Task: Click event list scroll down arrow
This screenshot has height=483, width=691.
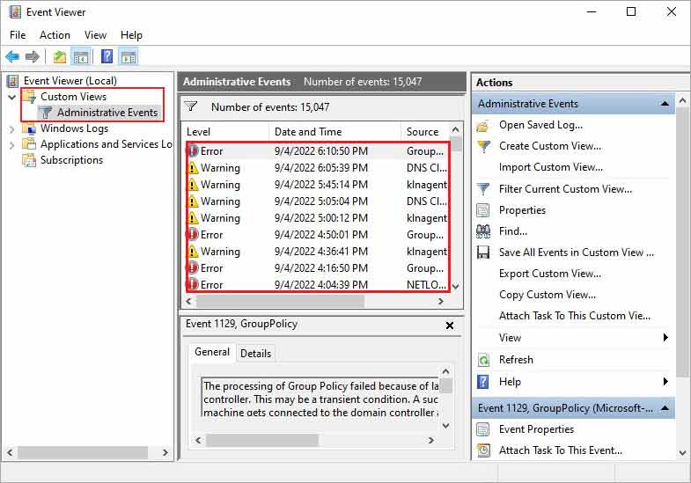Action: point(456,286)
